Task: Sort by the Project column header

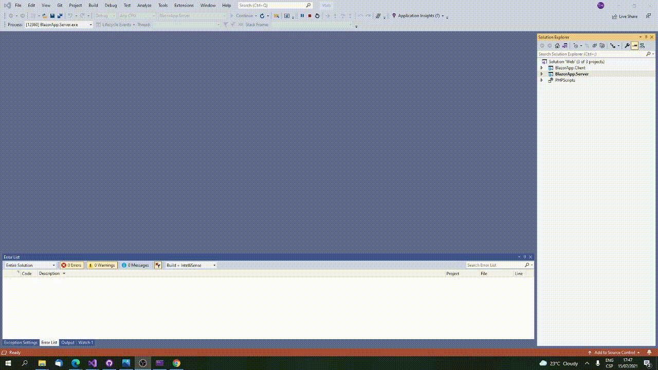Action: click(453, 273)
